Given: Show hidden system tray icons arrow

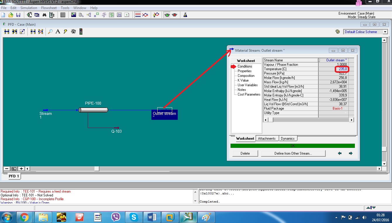Looking at the screenshot, I should pos(337,217).
